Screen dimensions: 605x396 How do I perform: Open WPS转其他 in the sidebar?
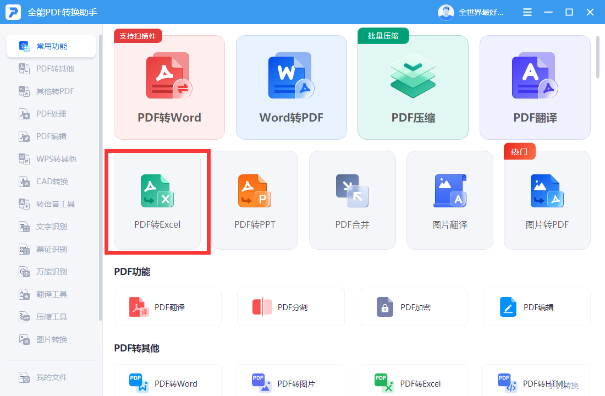tap(51, 159)
